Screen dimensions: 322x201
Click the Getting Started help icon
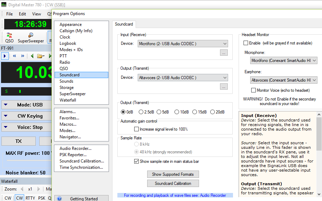click(59, 199)
